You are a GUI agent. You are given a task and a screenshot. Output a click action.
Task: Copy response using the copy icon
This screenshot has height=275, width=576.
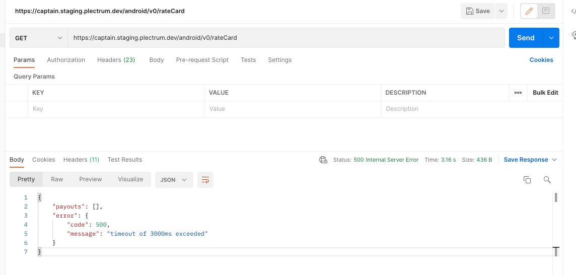527,180
